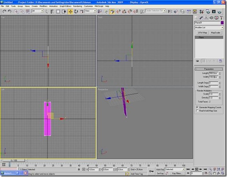This screenshot has height=177, width=227.
Task: Click the Unlink Selection tool
Action: [x=22, y=12]
